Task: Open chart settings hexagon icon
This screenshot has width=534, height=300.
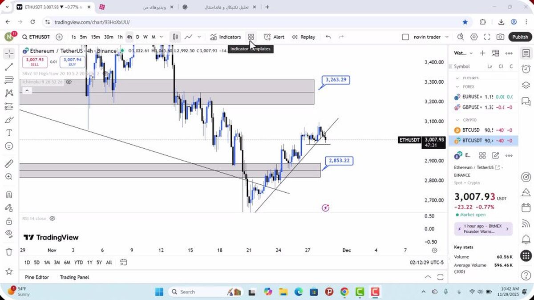Action: [474, 37]
